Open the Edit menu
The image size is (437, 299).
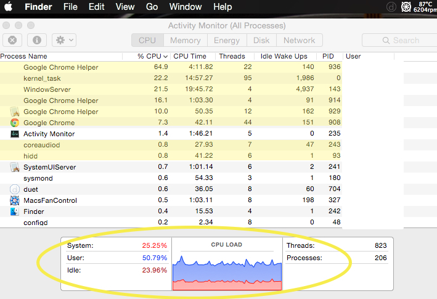[x=96, y=7]
